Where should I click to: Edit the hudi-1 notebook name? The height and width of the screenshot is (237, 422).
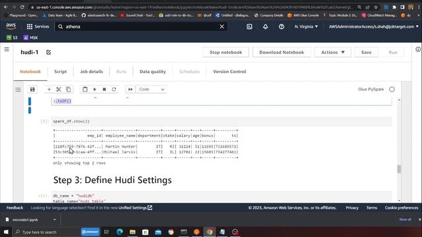pyautogui.click(x=48, y=52)
